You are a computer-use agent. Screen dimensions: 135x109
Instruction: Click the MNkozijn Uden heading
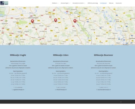[x=61, y=55]
